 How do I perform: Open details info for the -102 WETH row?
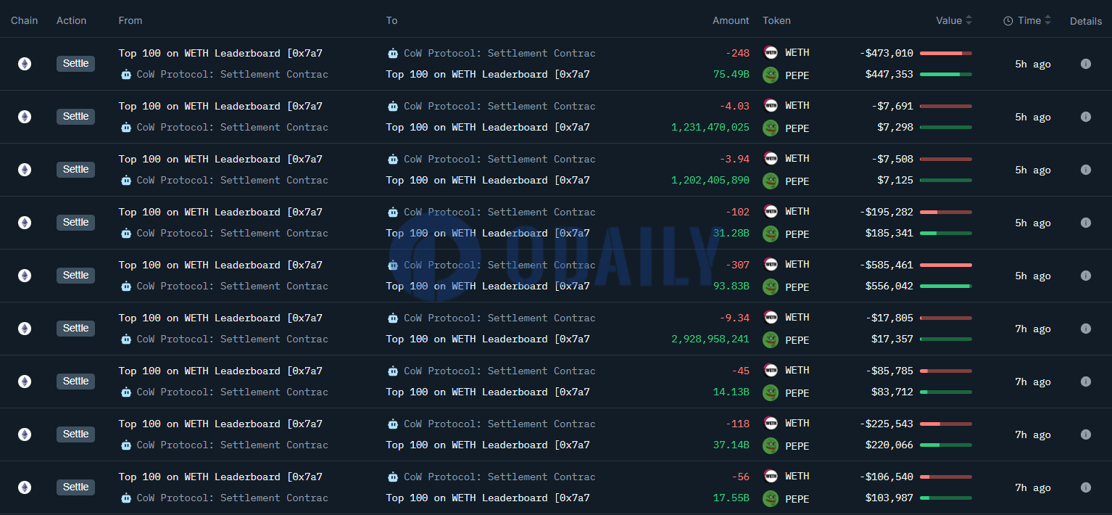(x=1085, y=223)
